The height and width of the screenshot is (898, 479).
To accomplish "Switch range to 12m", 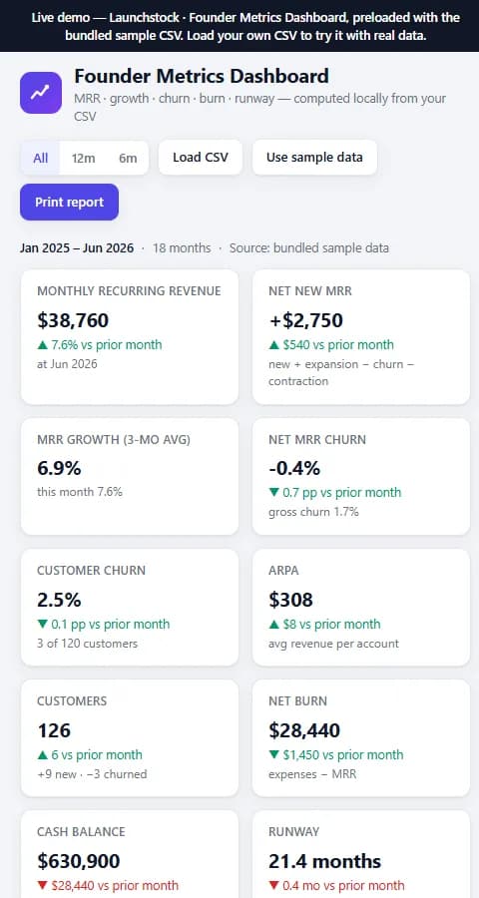I will tap(84, 158).
